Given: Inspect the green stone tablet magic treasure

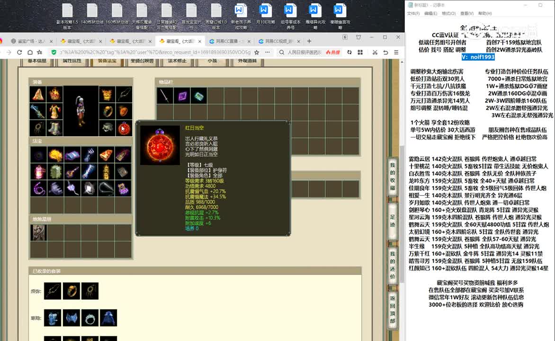Looking at the screenshot, I should [x=55, y=172].
